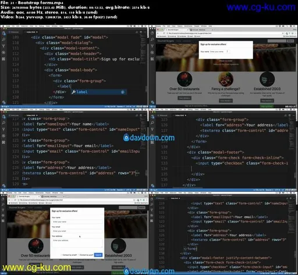Click the navbar search box in the single-field modal frame
The image size is (298, 275).
(x=277, y=41)
